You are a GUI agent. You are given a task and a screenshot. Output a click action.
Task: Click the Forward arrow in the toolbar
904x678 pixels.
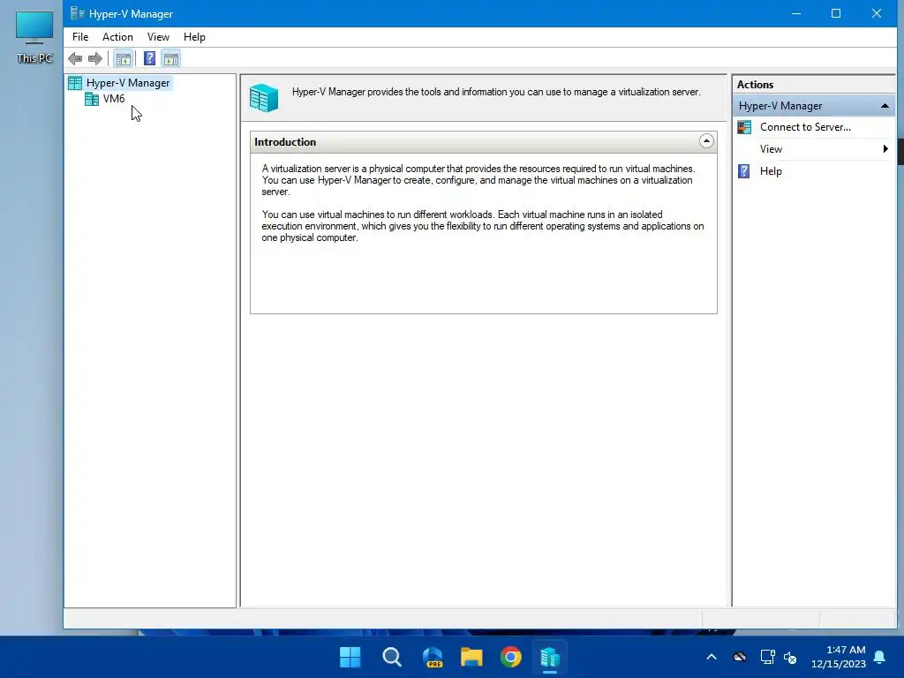[x=95, y=58]
